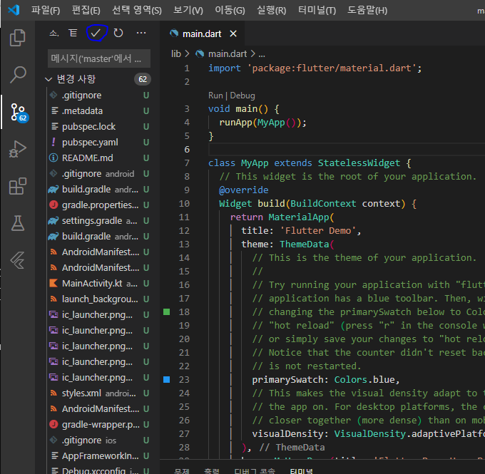Click the MaterialApp text on line 11
Screen dimensions: 485x474
click(298, 217)
